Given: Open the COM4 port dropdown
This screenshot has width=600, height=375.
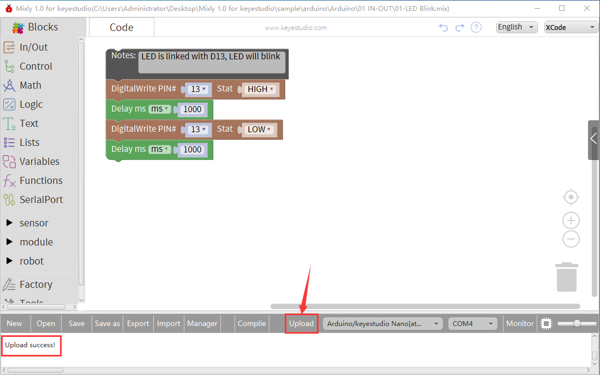Looking at the screenshot, I should click(473, 323).
